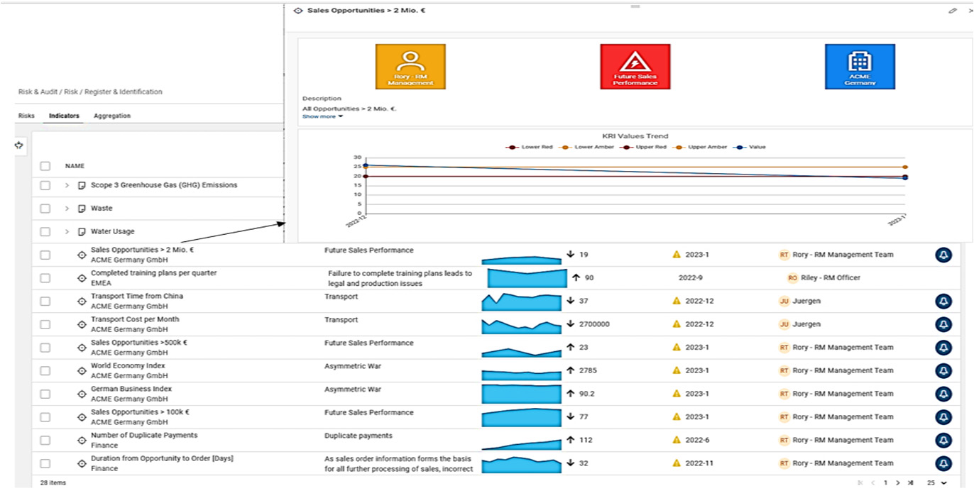Click notification bell for Sales Opportunities > 2 Mio.
Viewport: 974px width, 503px height.
943,255
